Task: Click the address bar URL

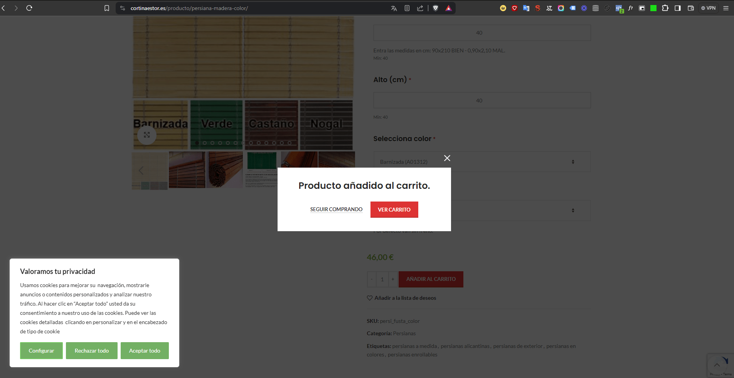Action: 189,8
